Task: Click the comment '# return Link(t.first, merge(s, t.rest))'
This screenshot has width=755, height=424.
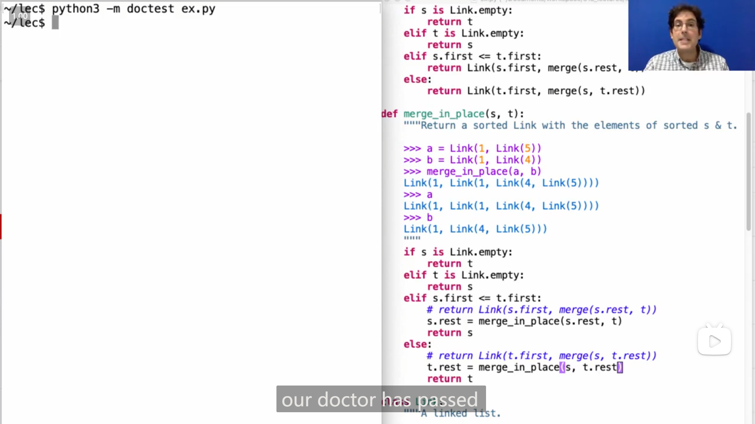Action: click(541, 356)
